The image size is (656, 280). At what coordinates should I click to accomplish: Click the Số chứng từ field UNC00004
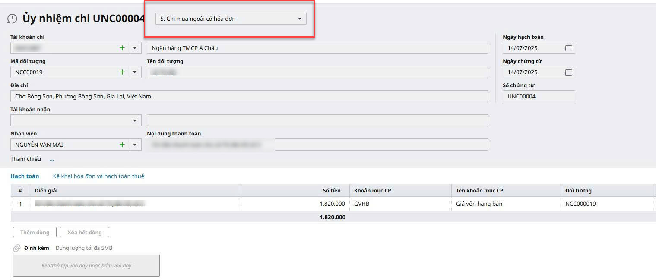point(539,96)
